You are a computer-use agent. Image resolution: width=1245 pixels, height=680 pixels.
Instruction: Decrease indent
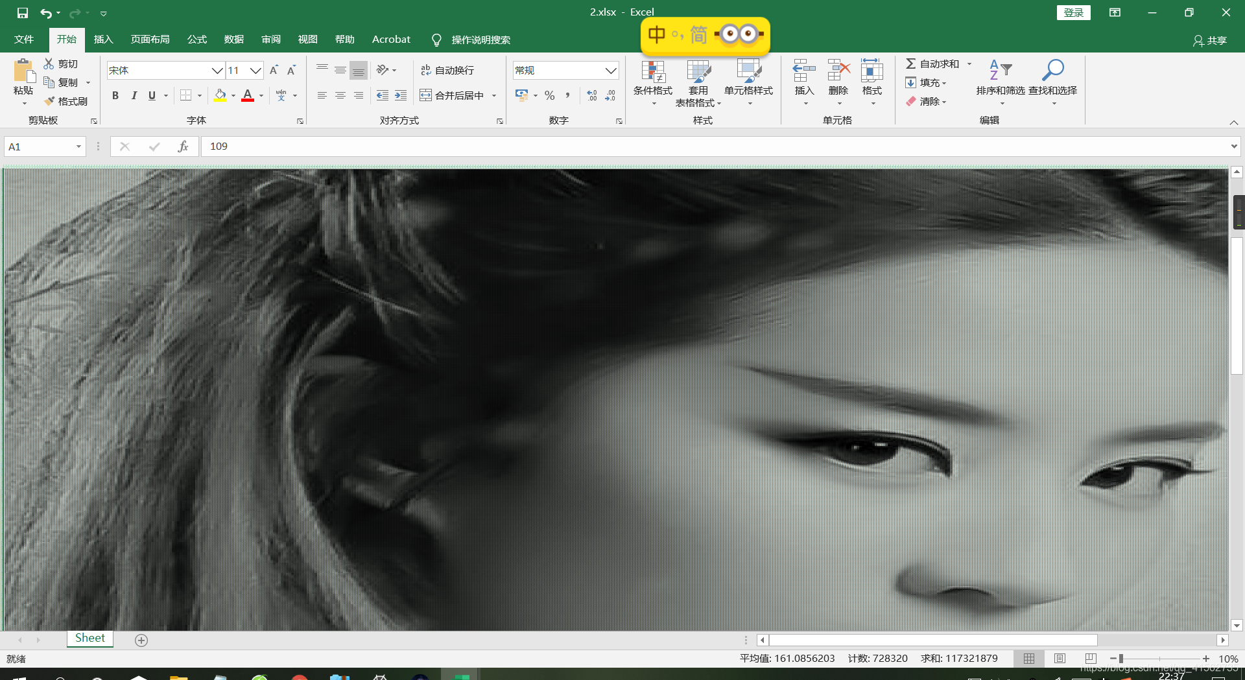[383, 95]
